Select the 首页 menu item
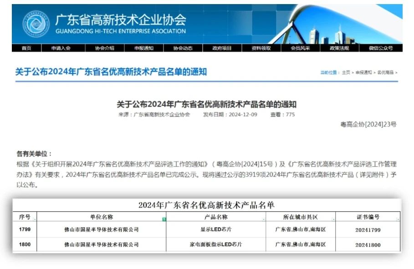Image resolution: width=414 pixels, height=269 pixels. pyautogui.click(x=26, y=48)
